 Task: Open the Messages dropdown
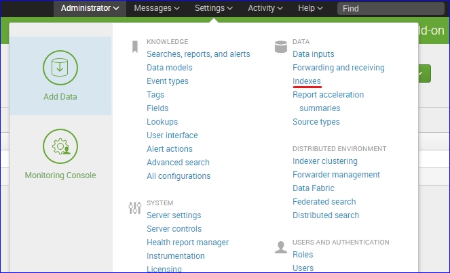point(157,8)
